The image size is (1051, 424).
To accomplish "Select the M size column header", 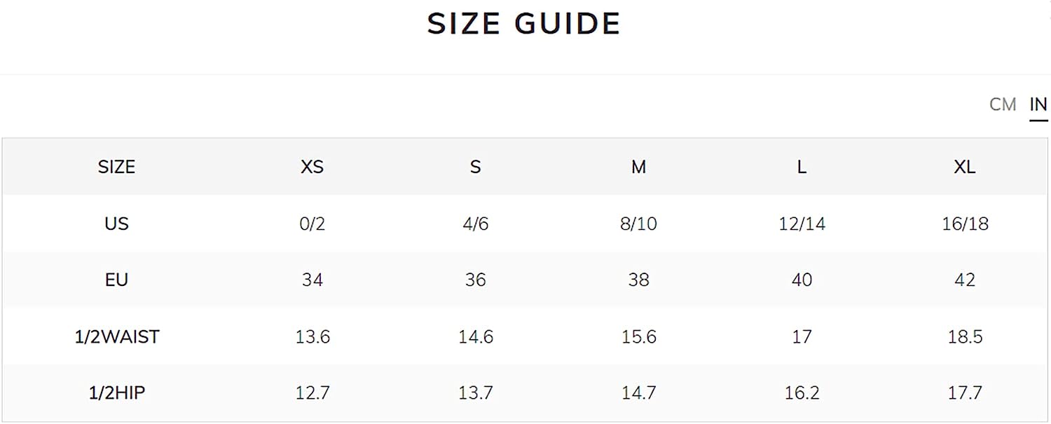I will [638, 167].
